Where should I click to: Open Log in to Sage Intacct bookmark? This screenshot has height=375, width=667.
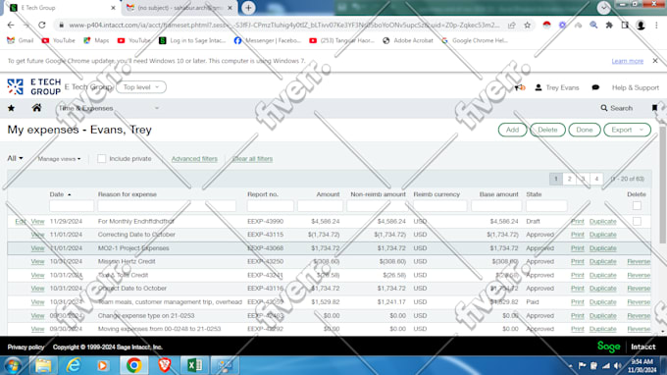pyautogui.click(x=192, y=40)
